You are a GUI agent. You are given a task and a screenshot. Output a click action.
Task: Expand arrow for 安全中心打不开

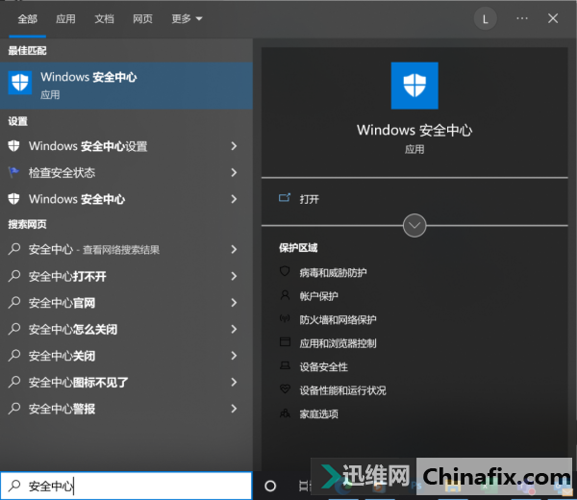click(234, 276)
